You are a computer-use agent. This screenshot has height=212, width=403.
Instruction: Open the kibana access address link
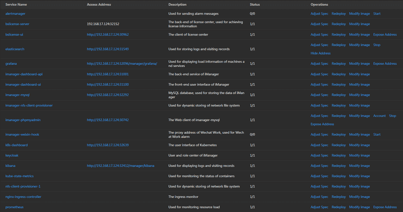120,165
